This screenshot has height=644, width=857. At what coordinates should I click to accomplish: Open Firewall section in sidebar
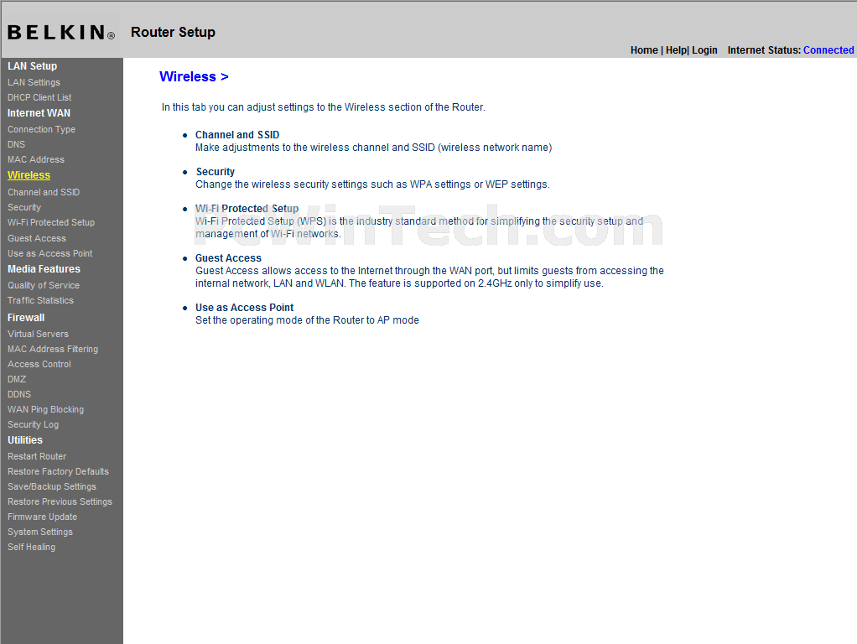(x=26, y=318)
